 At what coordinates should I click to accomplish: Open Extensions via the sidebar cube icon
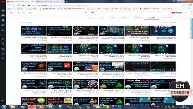pyautogui.click(x=3, y=49)
